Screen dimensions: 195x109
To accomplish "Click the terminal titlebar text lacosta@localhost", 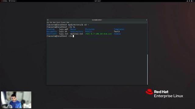I will [x=97, y=20].
